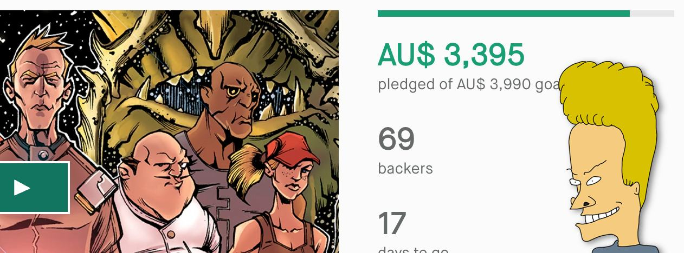
Task: Click the number 69 above backers
Action: [x=396, y=139]
